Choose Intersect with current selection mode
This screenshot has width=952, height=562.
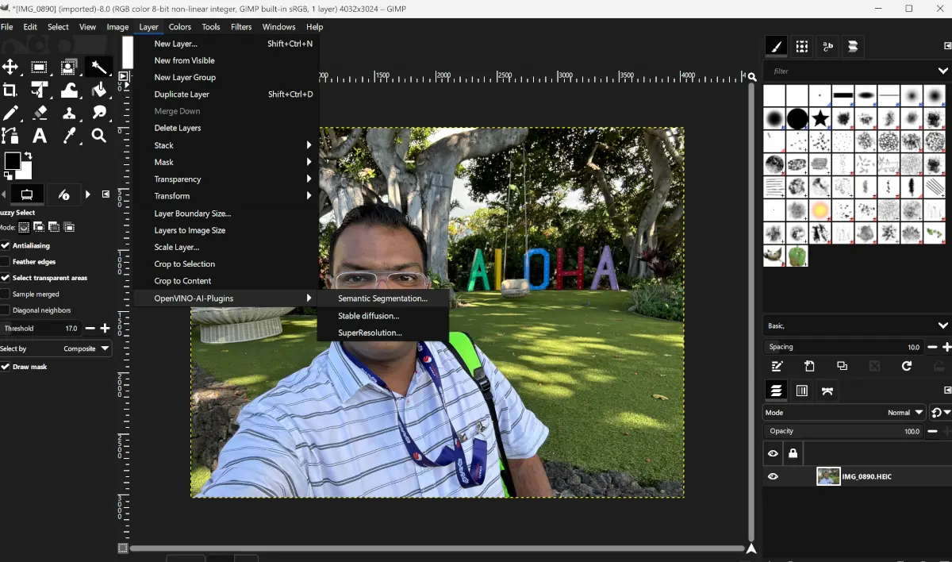tap(69, 227)
